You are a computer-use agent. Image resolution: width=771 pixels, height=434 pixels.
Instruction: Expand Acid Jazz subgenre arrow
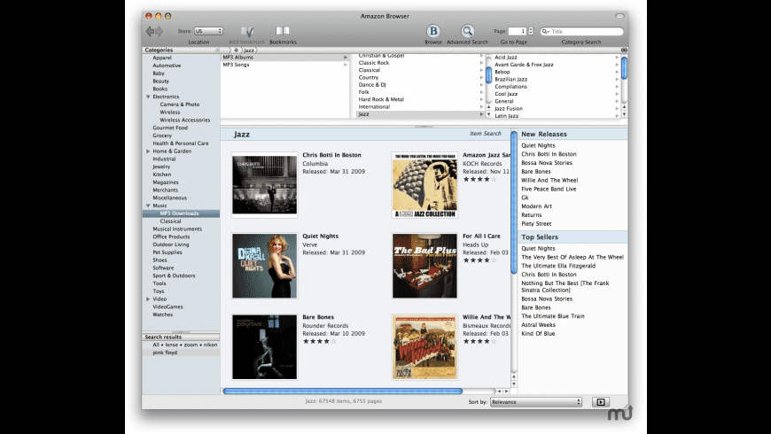tap(617, 58)
